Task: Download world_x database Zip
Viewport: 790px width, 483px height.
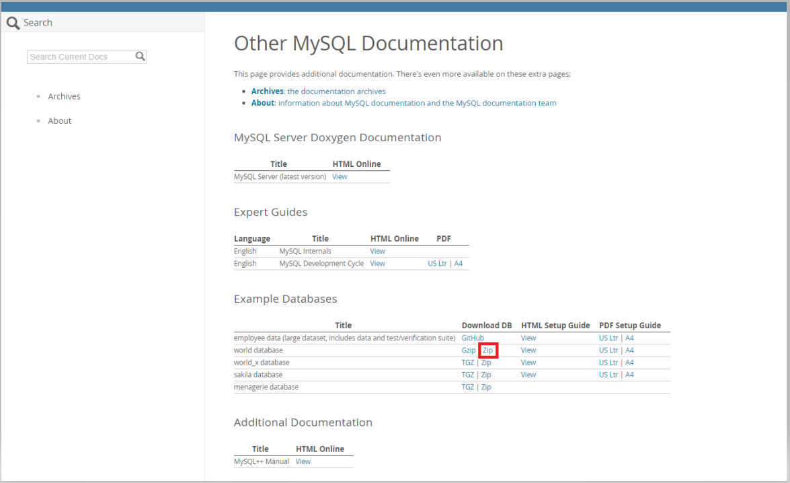Action: (x=486, y=363)
